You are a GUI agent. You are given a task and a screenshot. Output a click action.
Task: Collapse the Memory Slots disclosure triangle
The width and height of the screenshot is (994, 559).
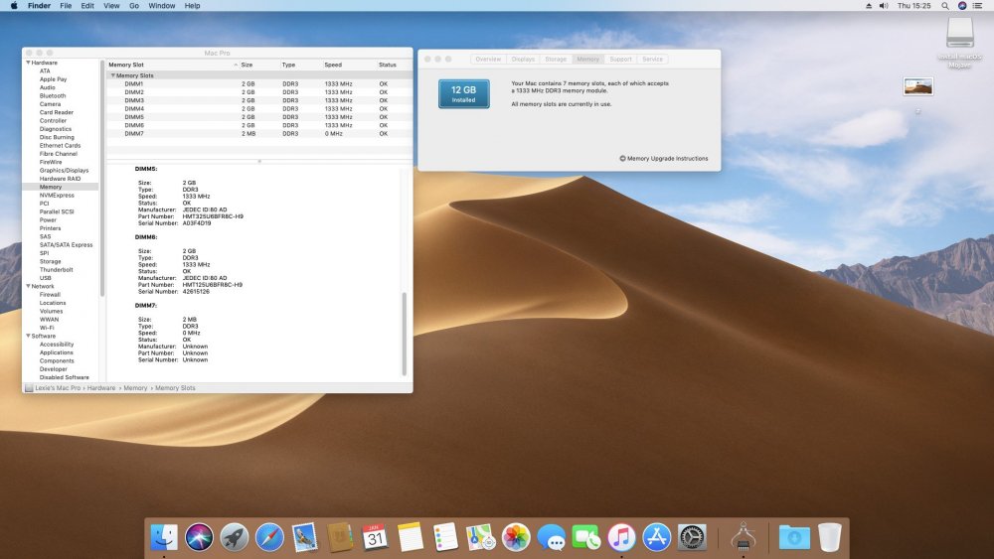pos(113,75)
